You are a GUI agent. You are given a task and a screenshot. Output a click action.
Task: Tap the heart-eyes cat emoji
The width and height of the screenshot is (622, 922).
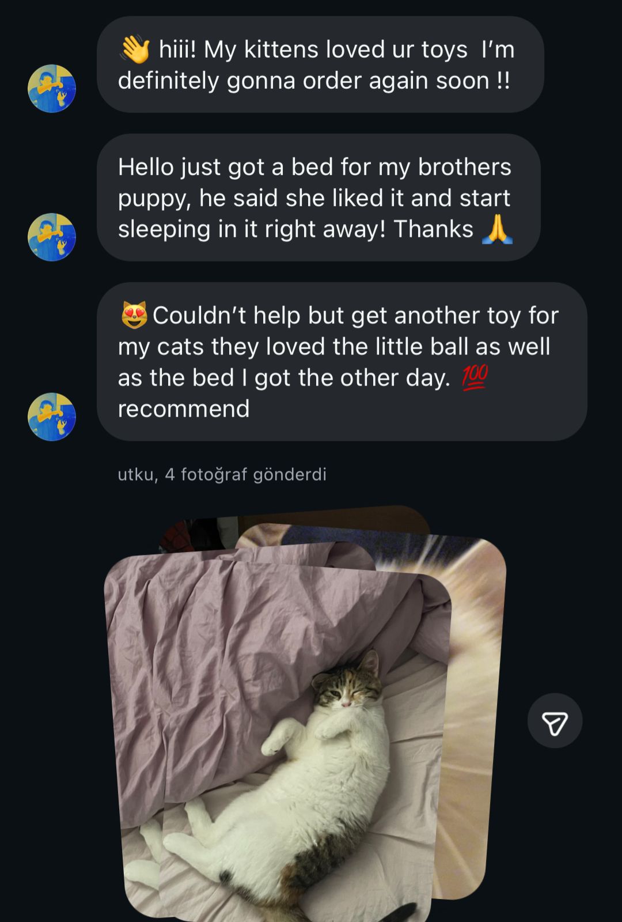coord(134,315)
